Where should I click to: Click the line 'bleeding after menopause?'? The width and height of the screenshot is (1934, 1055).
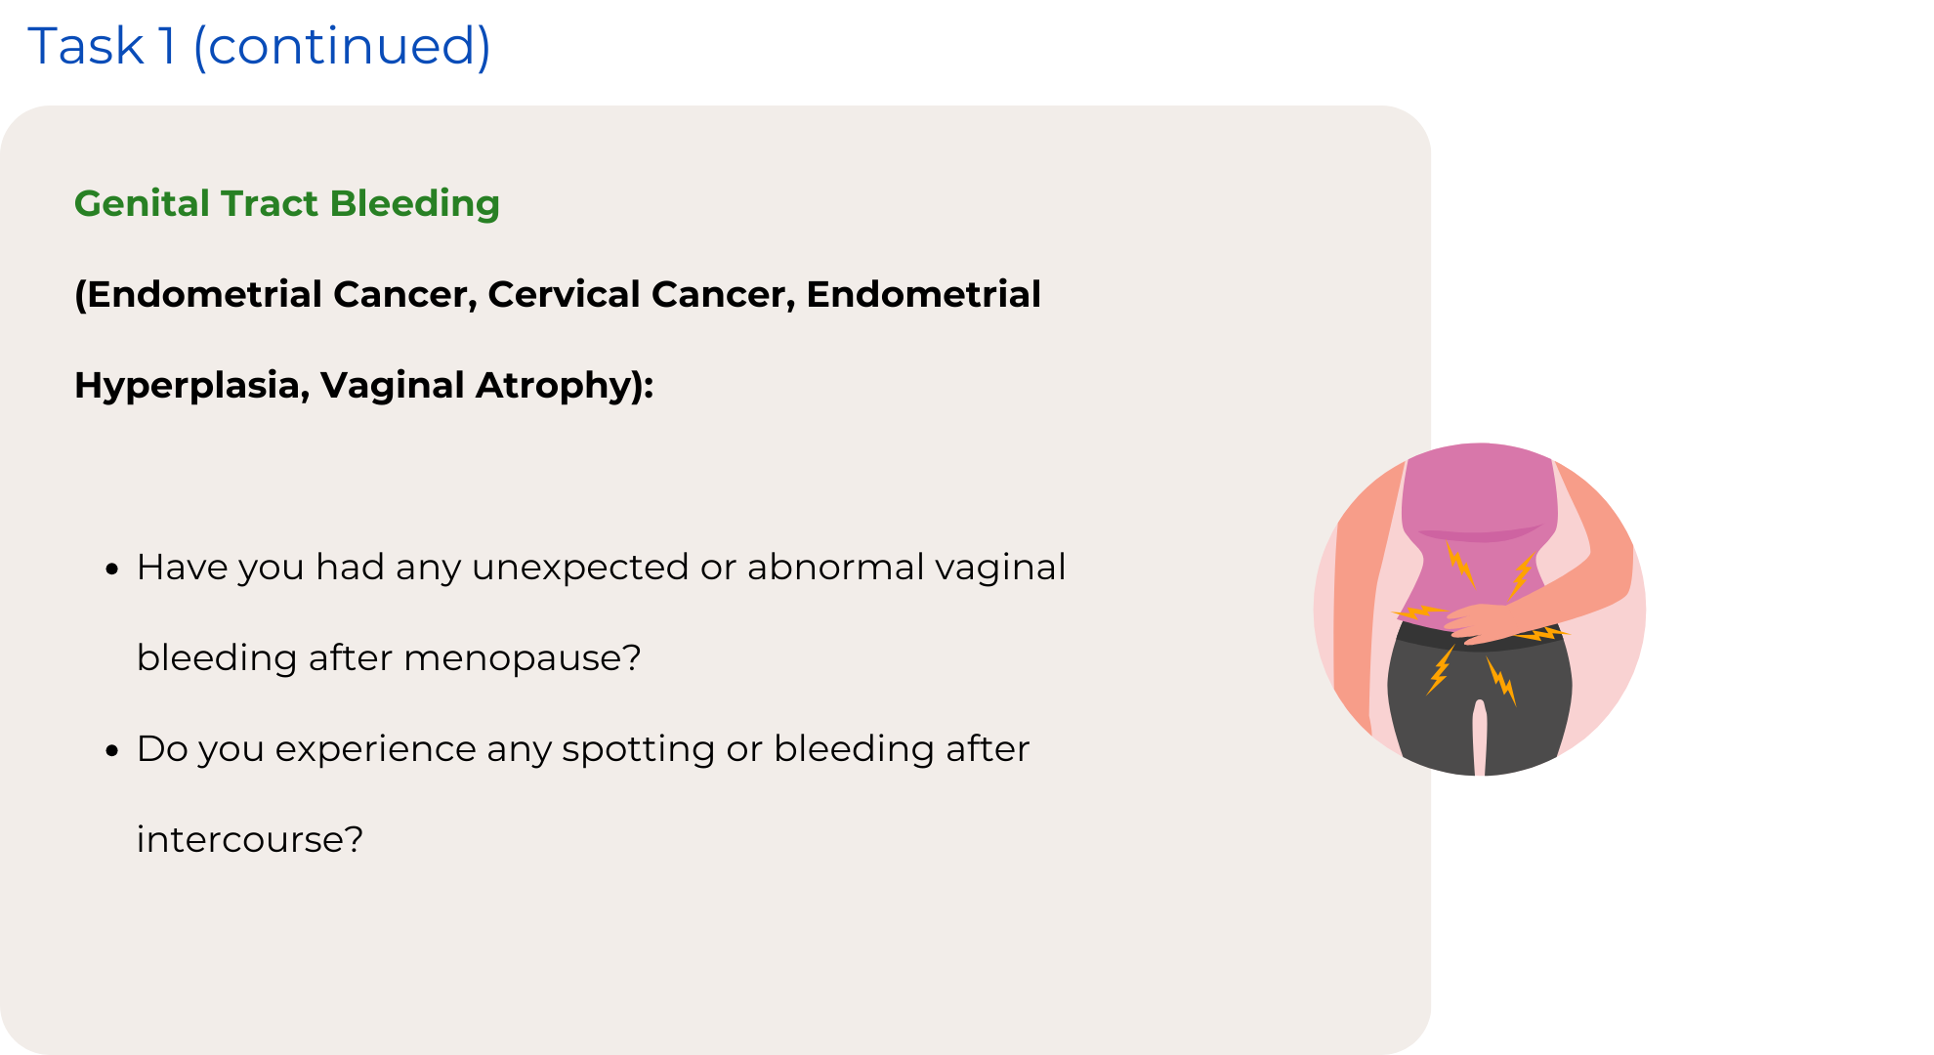[389, 657]
